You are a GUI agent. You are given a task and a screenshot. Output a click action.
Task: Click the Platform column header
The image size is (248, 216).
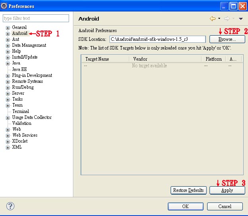214,59
